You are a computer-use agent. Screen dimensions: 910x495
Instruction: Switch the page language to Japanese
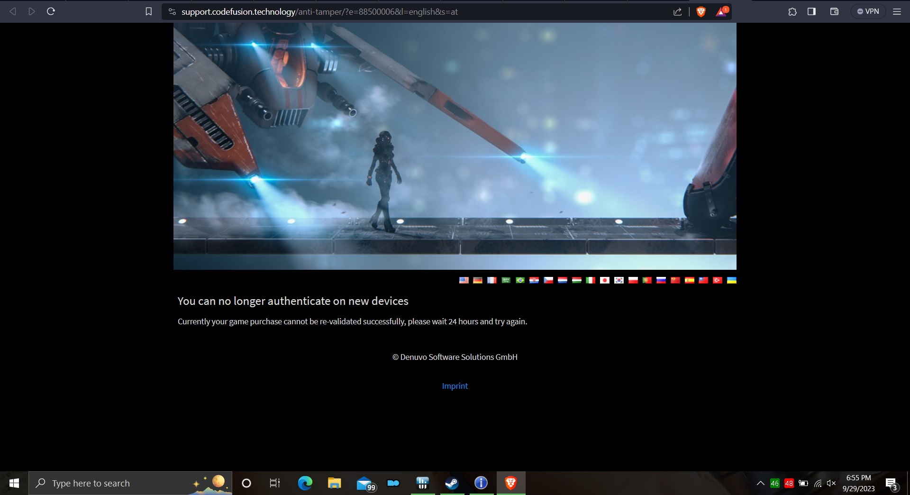[605, 280]
